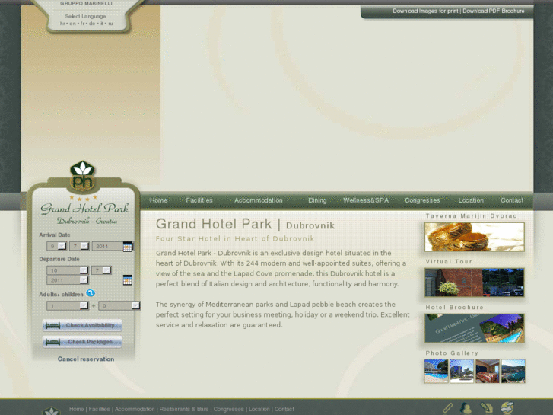Click the GRUPPO MARINELLI header text
The height and width of the screenshot is (415, 553).
(x=86, y=4)
